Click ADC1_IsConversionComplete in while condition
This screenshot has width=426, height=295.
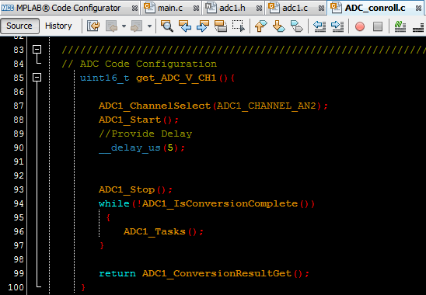(x=220, y=203)
